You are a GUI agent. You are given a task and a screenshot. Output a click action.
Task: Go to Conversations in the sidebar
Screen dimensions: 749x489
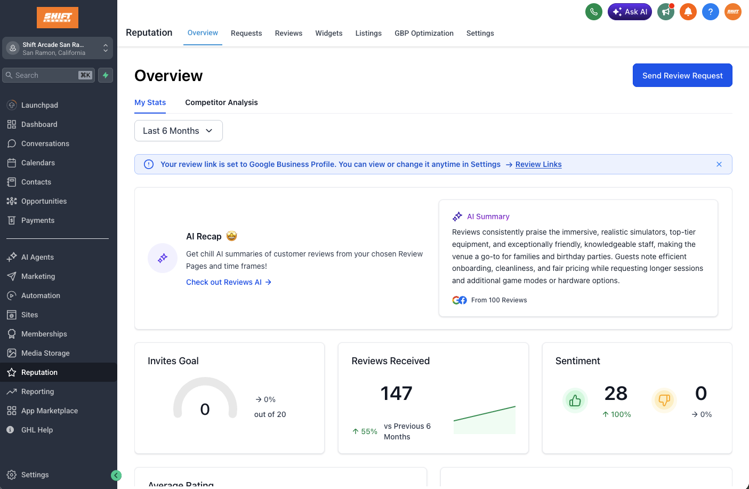pyautogui.click(x=45, y=143)
